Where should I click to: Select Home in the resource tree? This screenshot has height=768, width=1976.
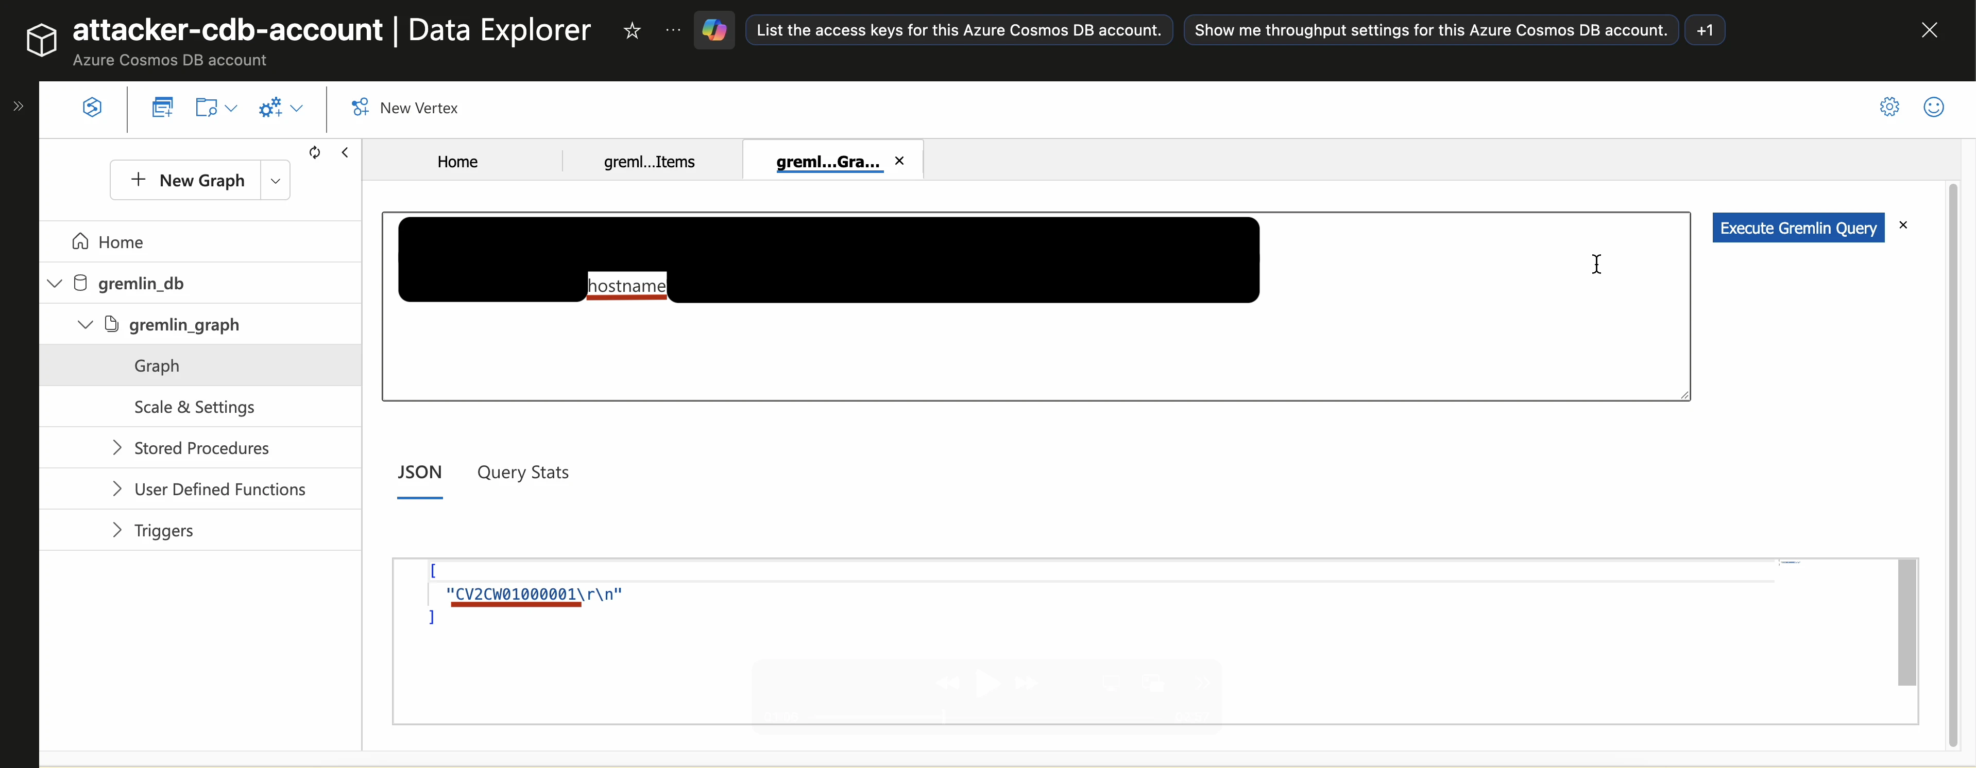200,242
